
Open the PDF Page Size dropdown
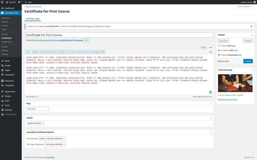coord(52,138)
